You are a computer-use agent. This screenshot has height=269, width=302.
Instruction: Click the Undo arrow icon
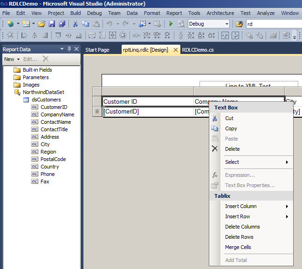tap(110, 24)
